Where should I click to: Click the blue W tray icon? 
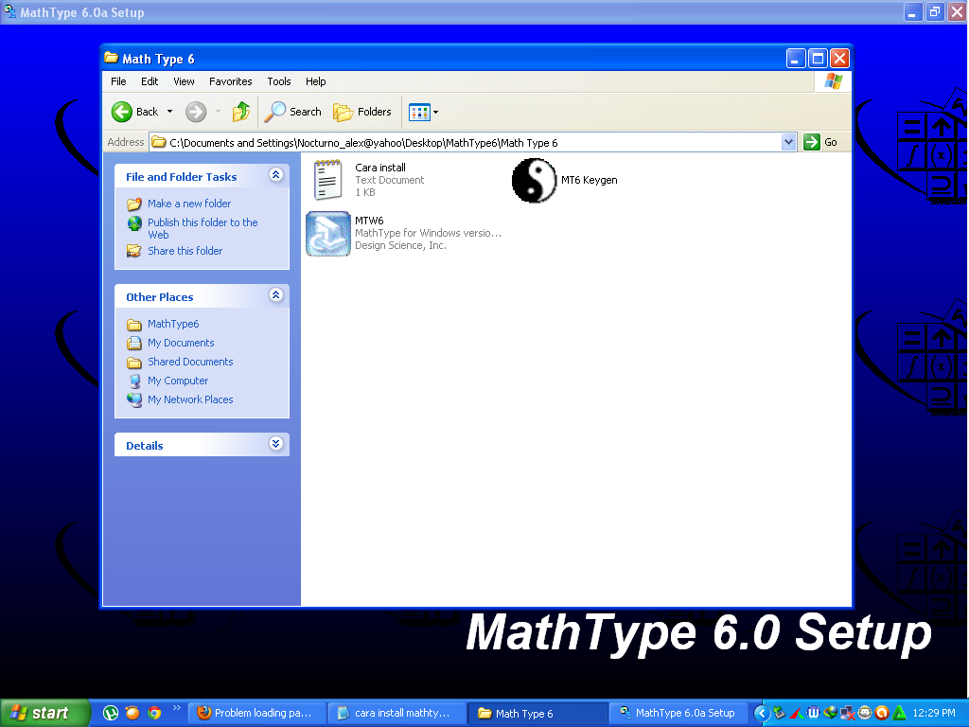pos(813,713)
